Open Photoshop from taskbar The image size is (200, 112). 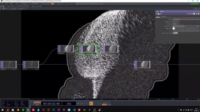point(54,110)
